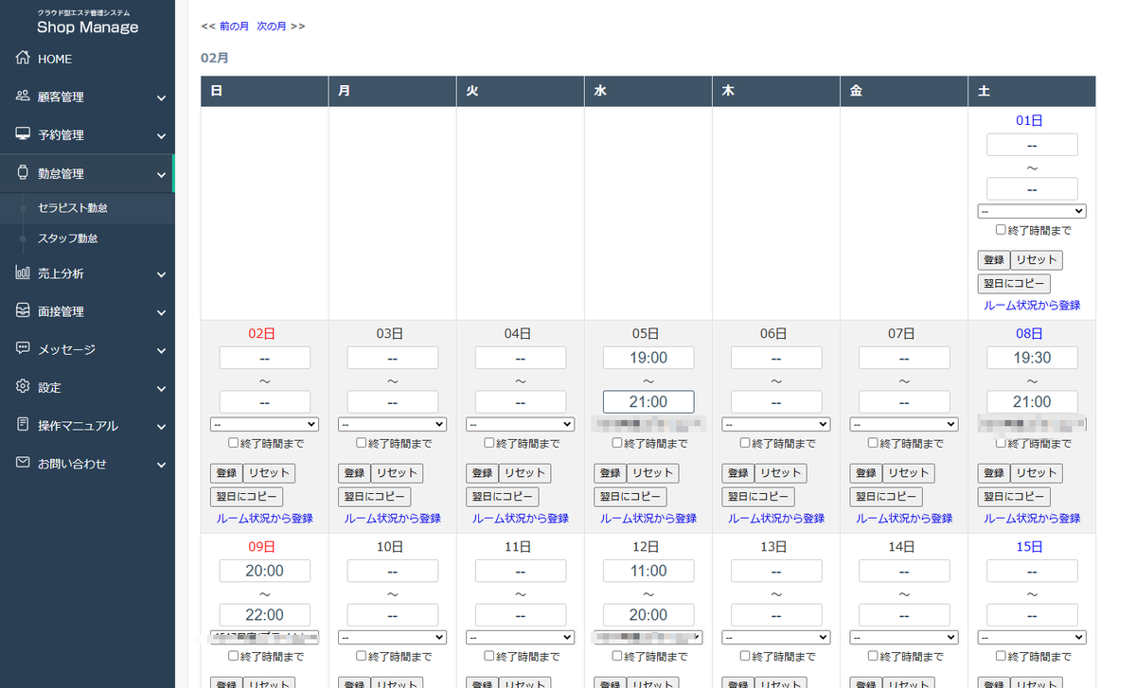The image size is (1136, 688).
Task: Check 終了時間まで for 02日
Action: (x=234, y=442)
